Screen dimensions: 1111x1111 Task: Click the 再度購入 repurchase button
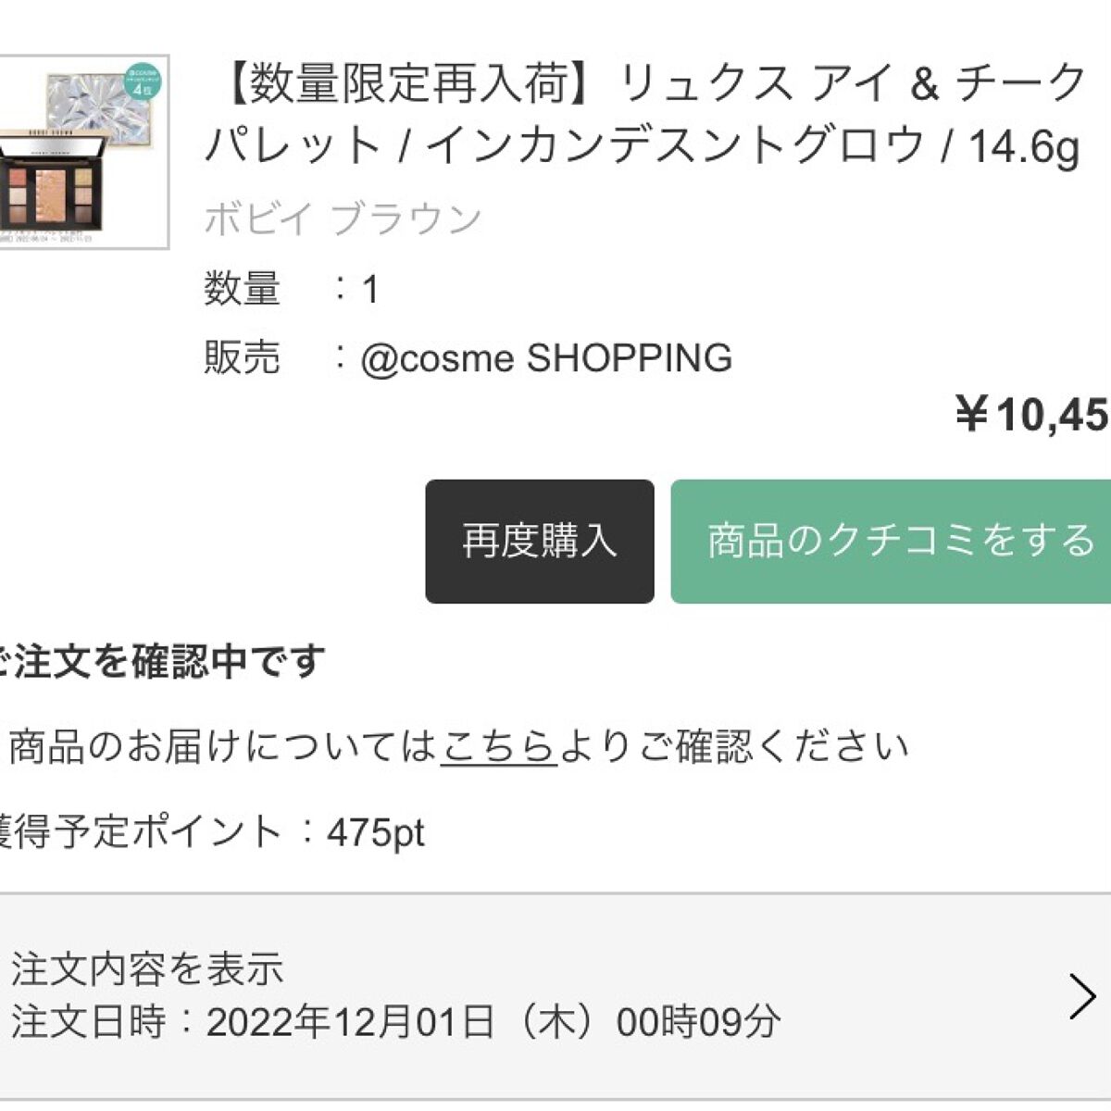[x=538, y=539]
